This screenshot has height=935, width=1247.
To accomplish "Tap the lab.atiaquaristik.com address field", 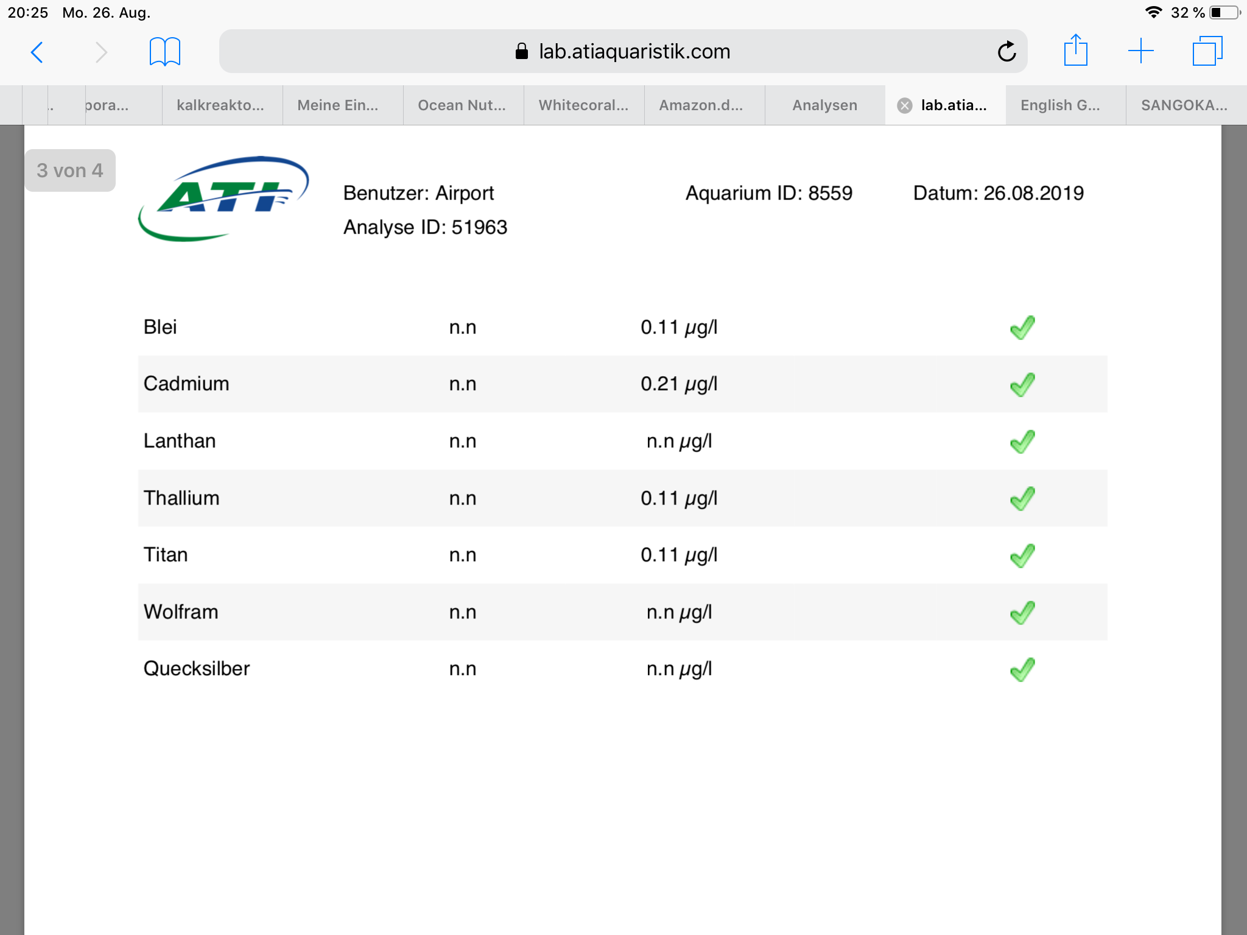I will pyautogui.click(x=622, y=52).
